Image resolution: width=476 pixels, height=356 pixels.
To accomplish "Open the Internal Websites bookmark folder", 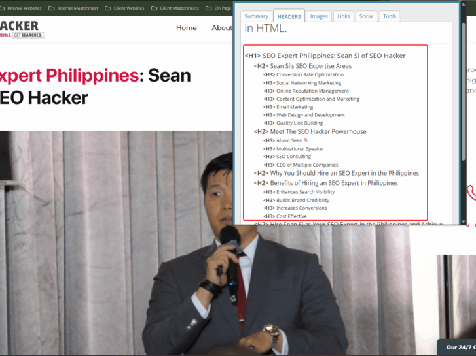I will click(21, 8).
